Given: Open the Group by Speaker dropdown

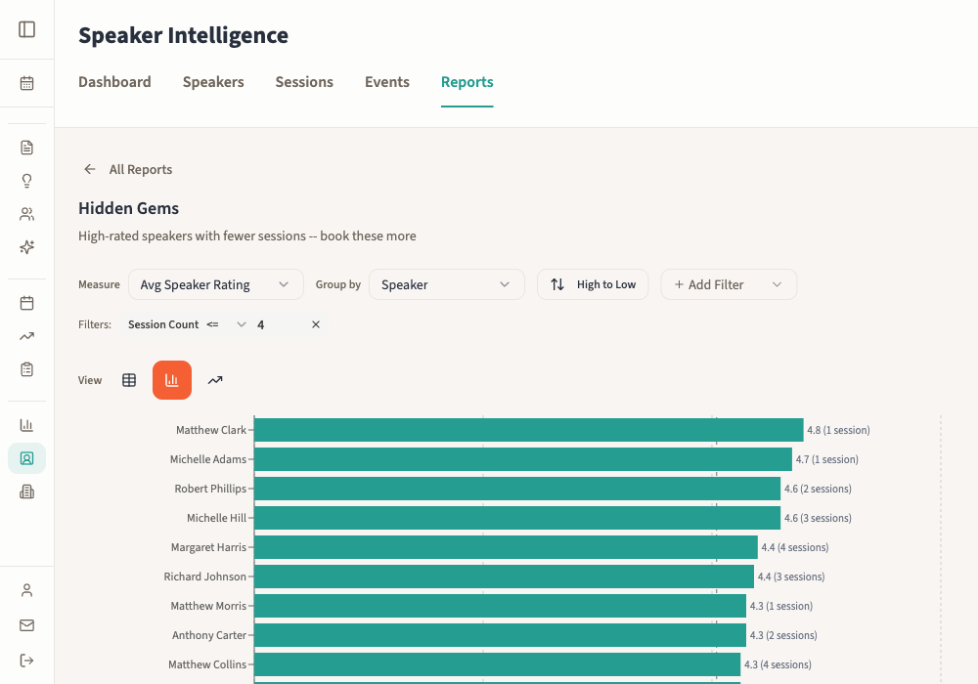Looking at the screenshot, I should [x=447, y=284].
